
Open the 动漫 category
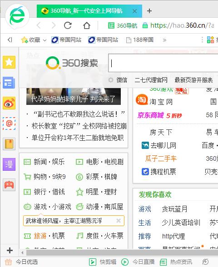[92, 207]
